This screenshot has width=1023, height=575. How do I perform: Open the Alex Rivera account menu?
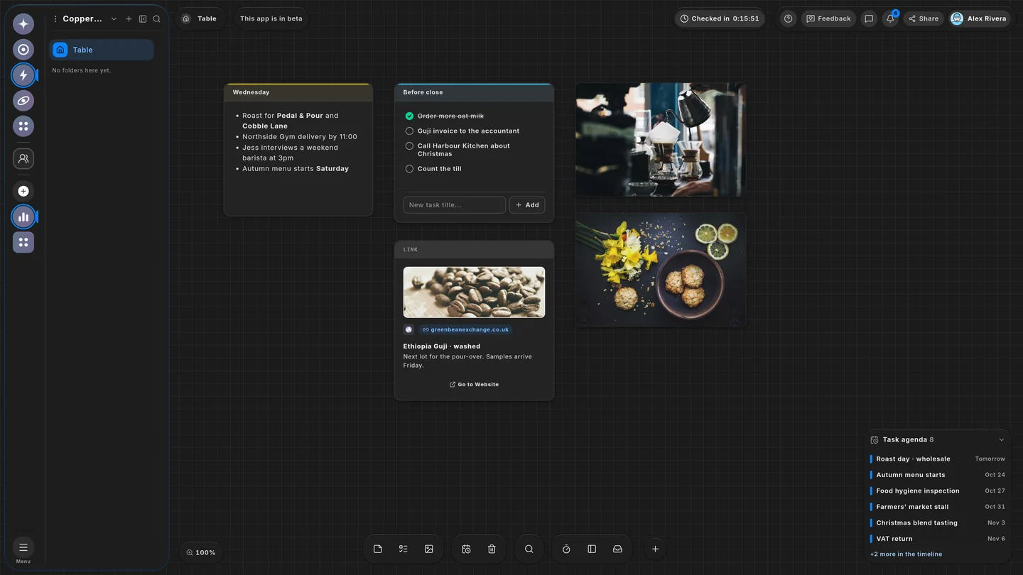(979, 19)
